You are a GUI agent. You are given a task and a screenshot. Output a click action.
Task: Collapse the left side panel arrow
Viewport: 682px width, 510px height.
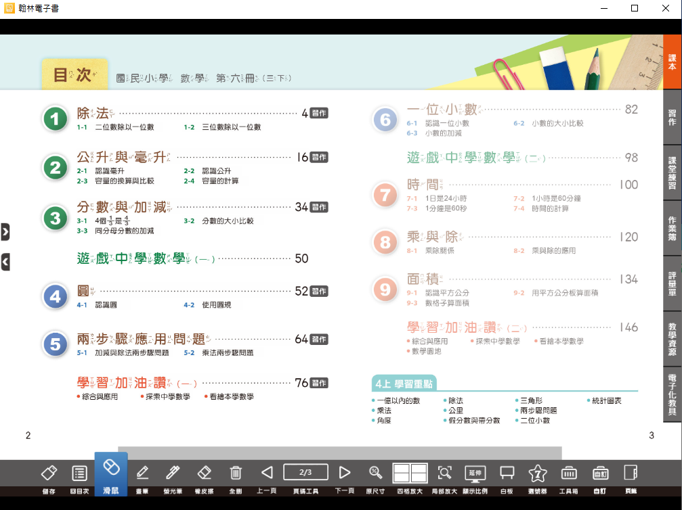pos(5,262)
